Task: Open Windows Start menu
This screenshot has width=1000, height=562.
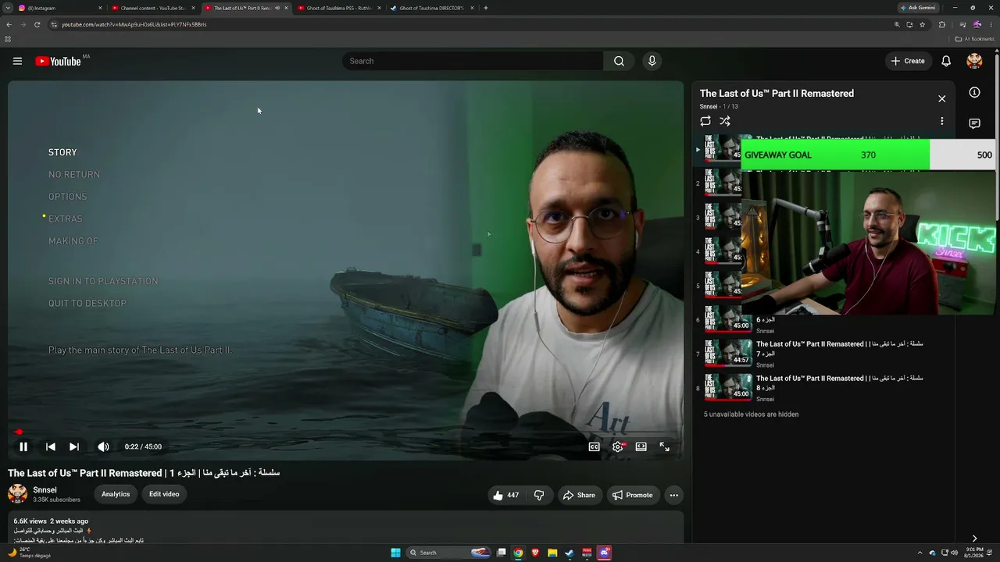Action: point(395,553)
